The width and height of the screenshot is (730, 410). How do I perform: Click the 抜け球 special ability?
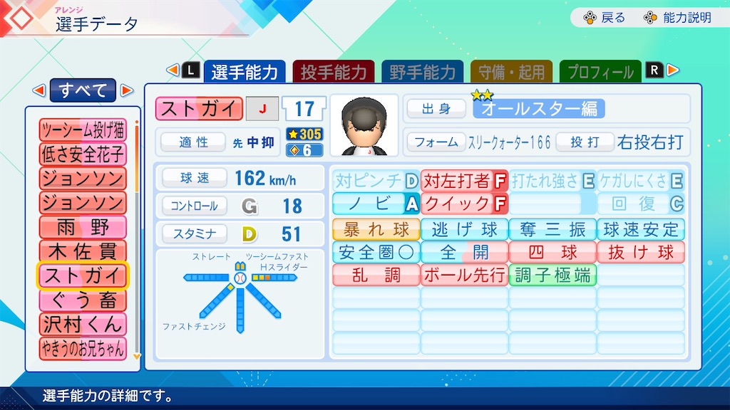641,252
